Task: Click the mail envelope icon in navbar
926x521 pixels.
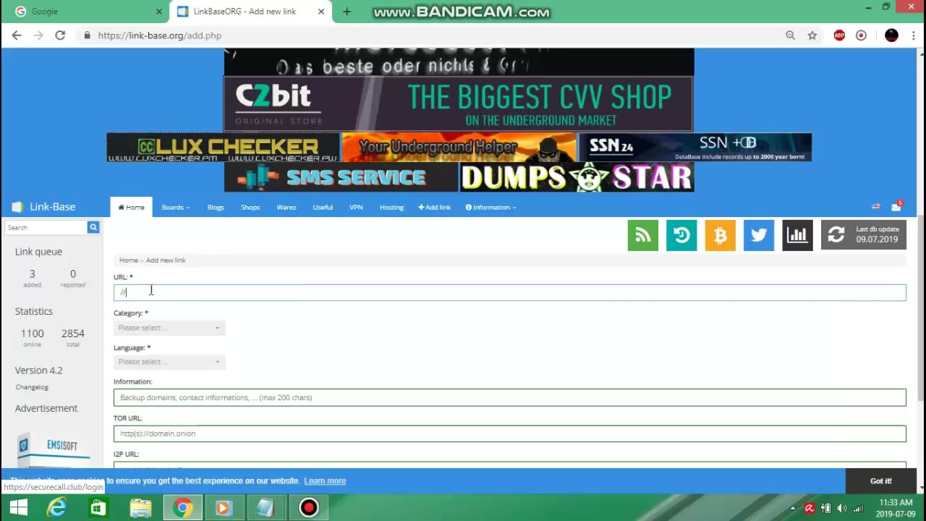Action: (896, 207)
